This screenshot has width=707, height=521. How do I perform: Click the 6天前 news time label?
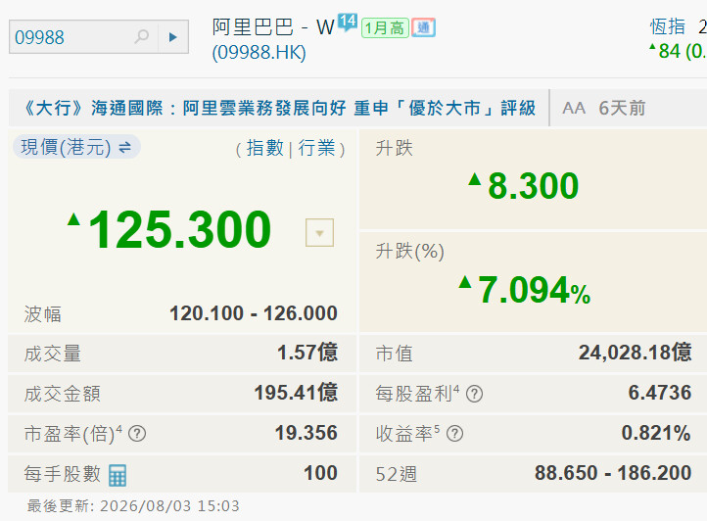coord(622,109)
